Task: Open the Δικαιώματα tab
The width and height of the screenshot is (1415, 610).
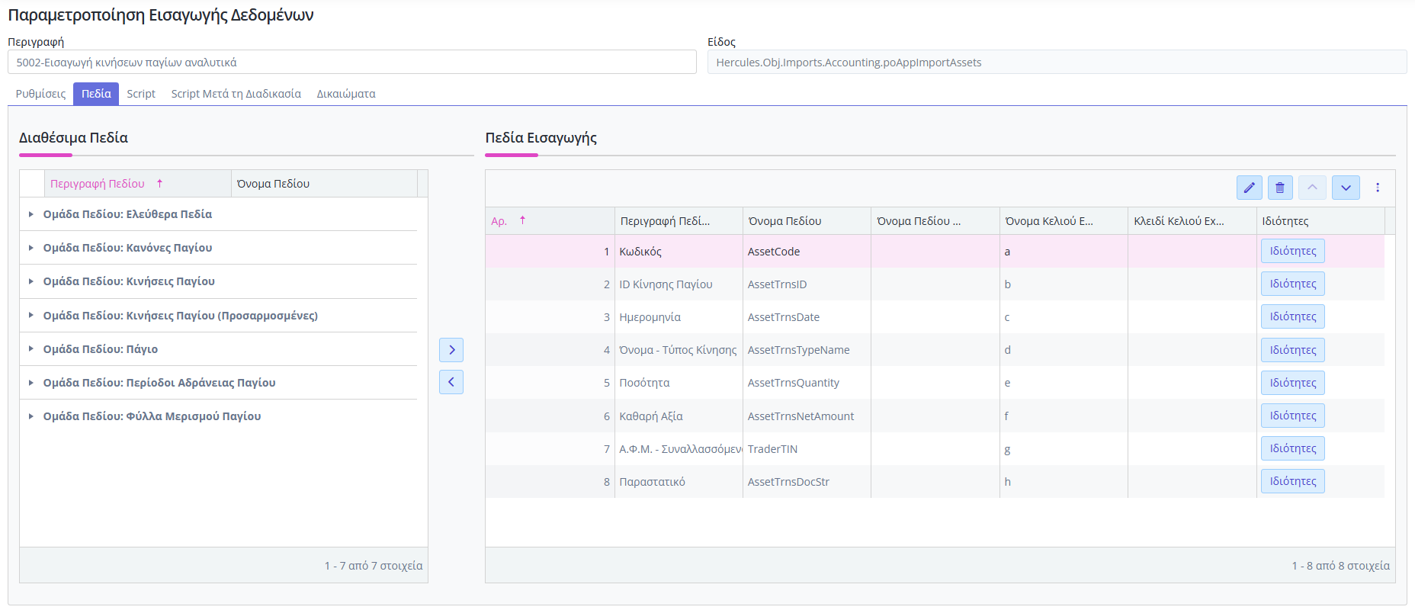Action: (346, 94)
